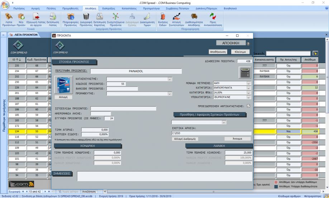Open the ΥΠΟΚΑΤΗΓΟΡΙΑ dropdown
329x198 pixels.
248,97
